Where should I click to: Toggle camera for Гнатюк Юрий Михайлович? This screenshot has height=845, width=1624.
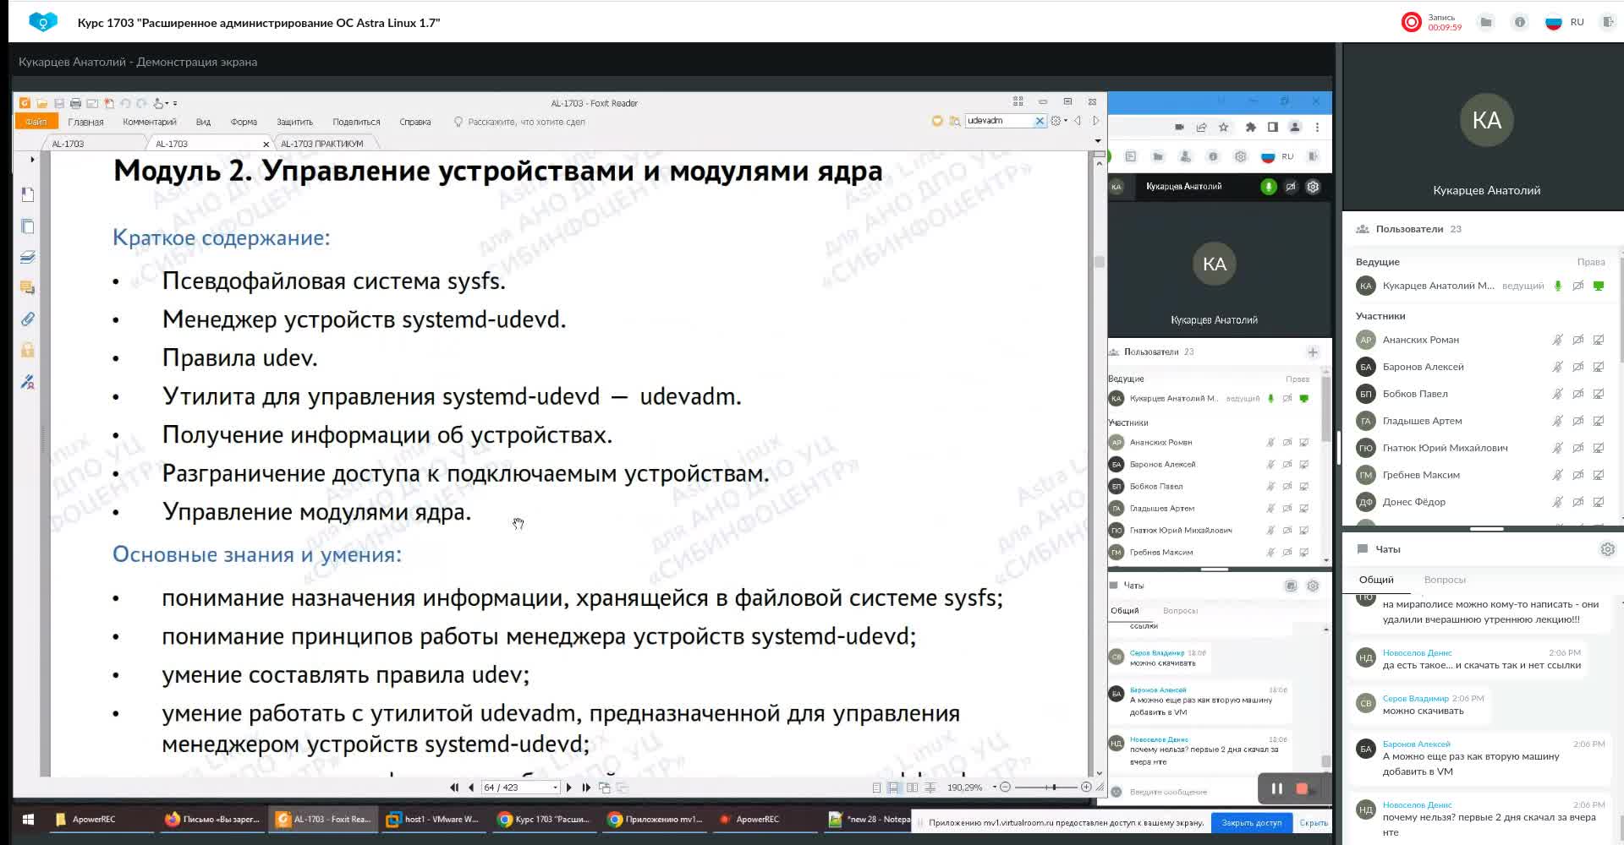1577,448
